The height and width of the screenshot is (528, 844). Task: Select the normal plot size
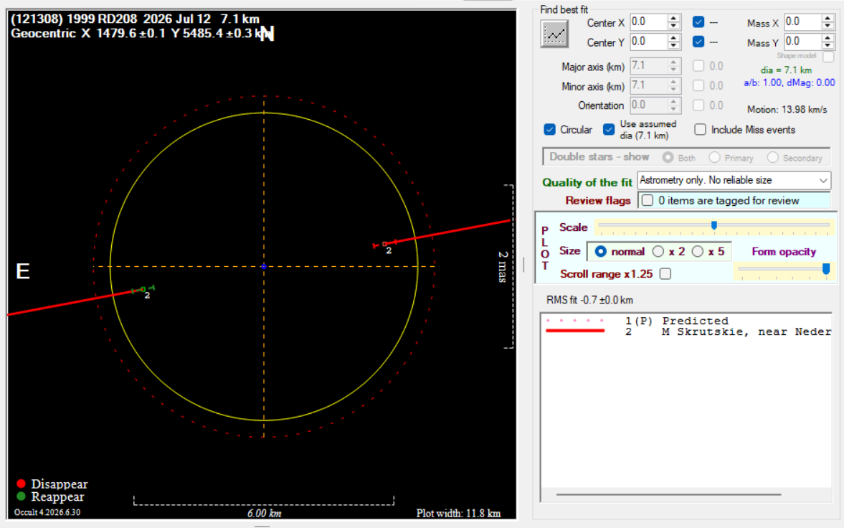coord(601,252)
